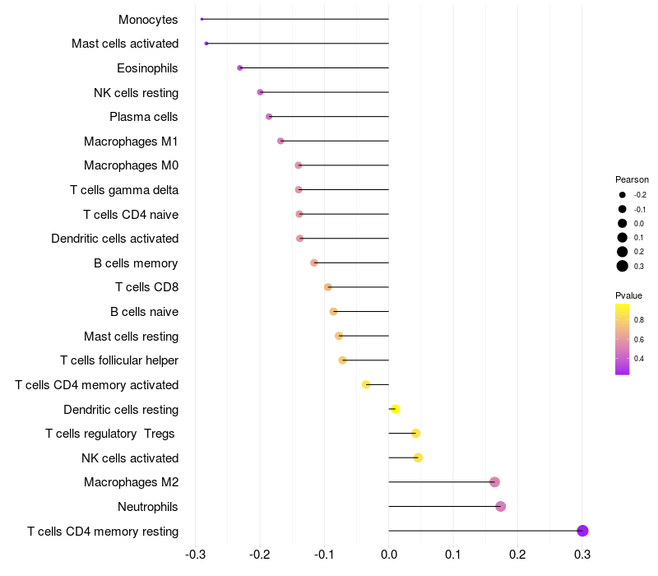Click the B cells memory label
The image size is (658, 576).
pos(137,263)
